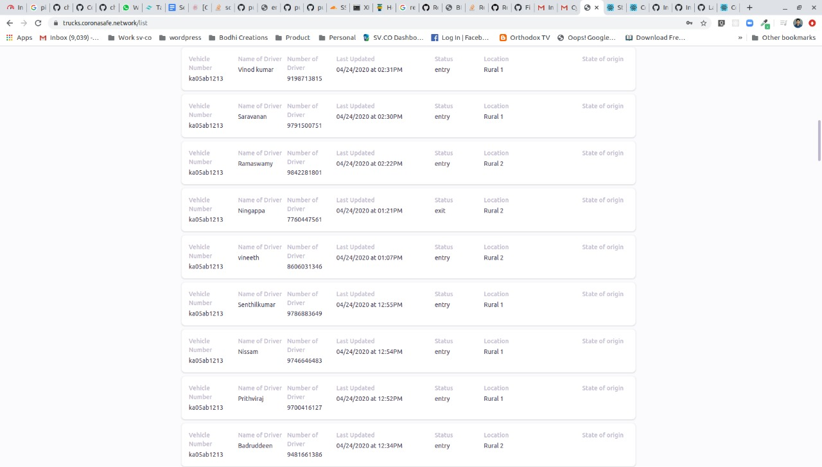Open the Other bookmarks folder
This screenshot has width=822, height=467.
click(x=783, y=37)
